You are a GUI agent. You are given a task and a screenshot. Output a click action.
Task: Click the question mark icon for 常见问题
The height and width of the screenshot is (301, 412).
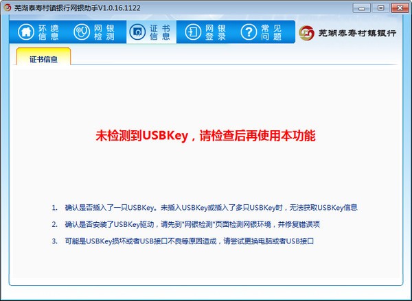click(x=249, y=32)
